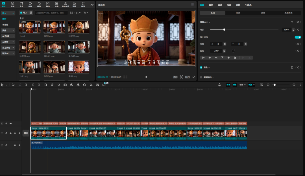Click the player hamburger menu icon
Image resolution: width=305 pixels, height=176 pixels.
click(192, 4)
